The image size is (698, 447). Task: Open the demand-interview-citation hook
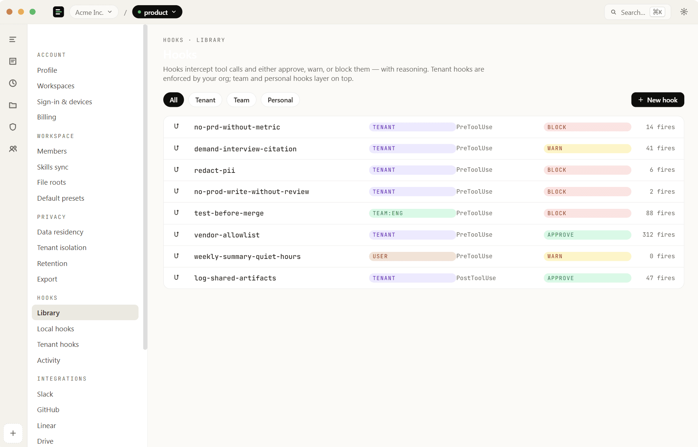pyautogui.click(x=423, y=148)
